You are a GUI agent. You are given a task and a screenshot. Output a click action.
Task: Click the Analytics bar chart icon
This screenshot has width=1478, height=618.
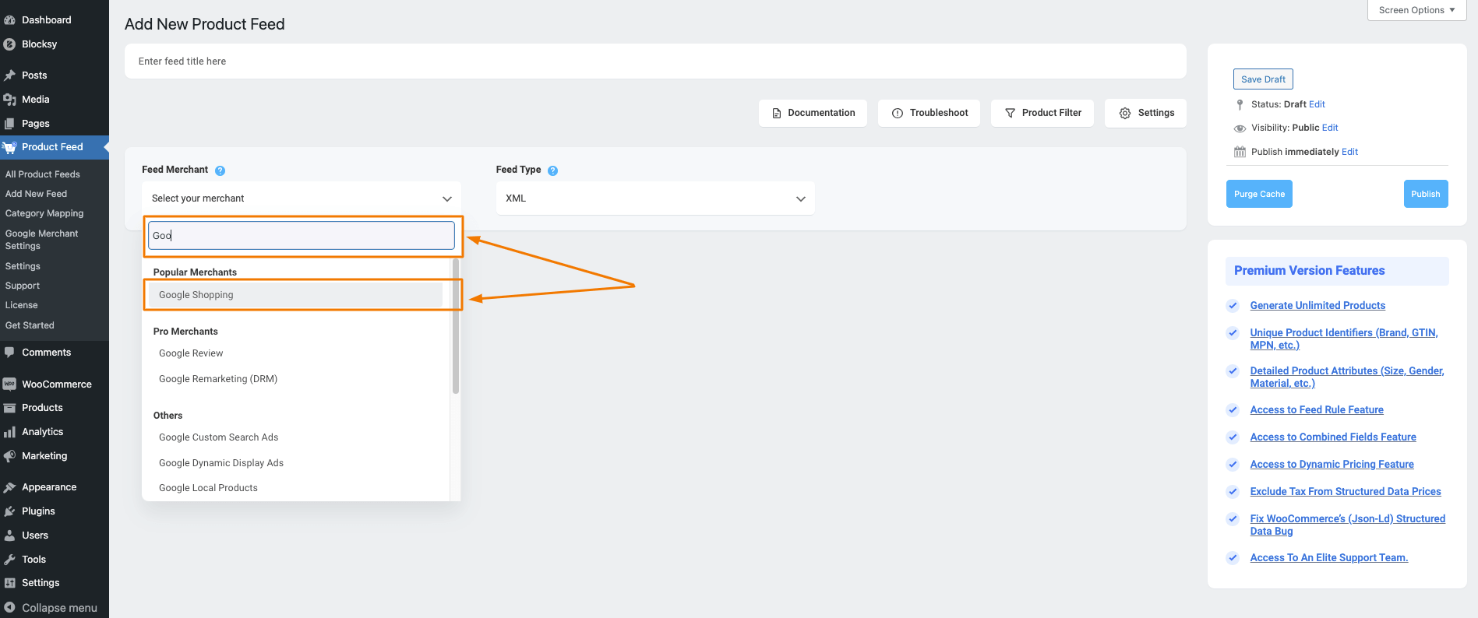coord(9,432)
